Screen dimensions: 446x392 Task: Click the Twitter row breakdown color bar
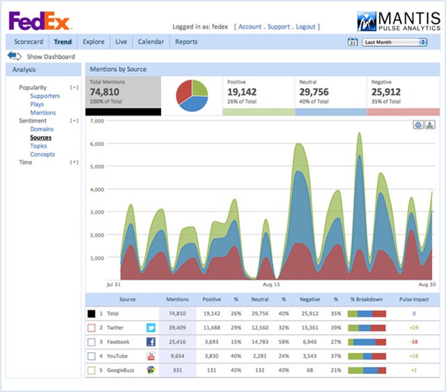click(x=367, y=328)
